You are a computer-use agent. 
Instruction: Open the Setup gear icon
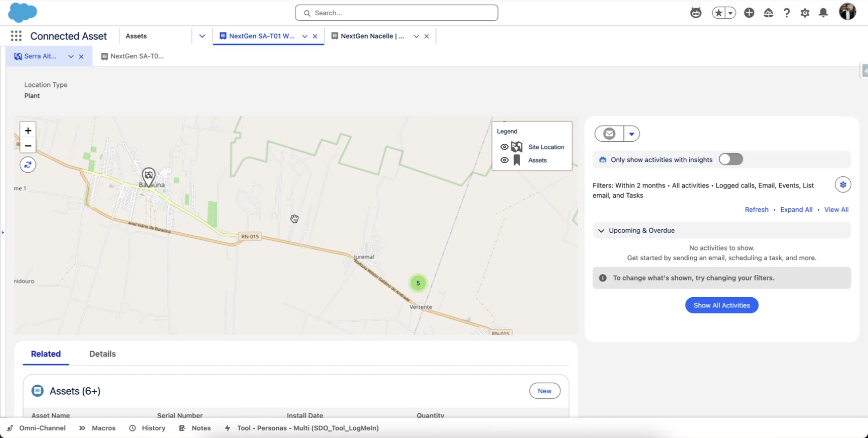pos(805,13)
